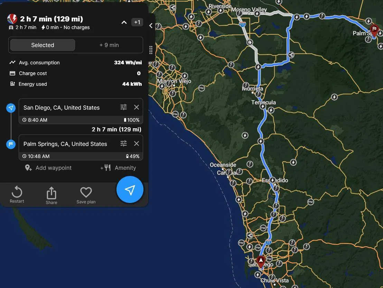Remove the Palm Springs waypoint
Viewport: 383px width, 288px height.
point(137,143)
